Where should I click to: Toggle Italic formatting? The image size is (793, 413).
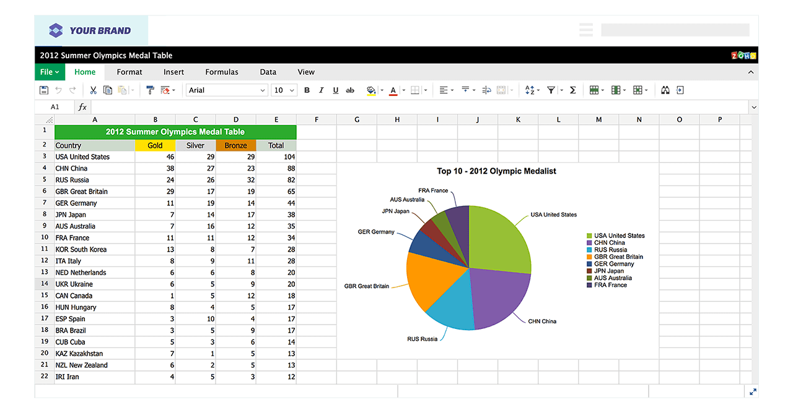(321, 90)
